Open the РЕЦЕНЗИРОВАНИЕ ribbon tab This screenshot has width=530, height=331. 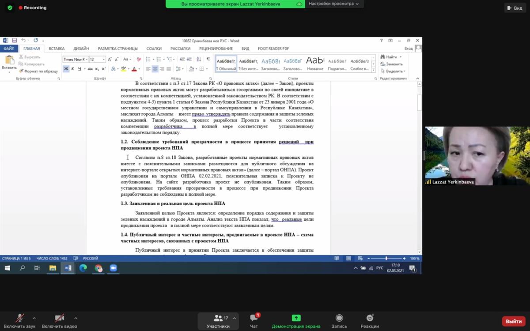click(216, 49)
